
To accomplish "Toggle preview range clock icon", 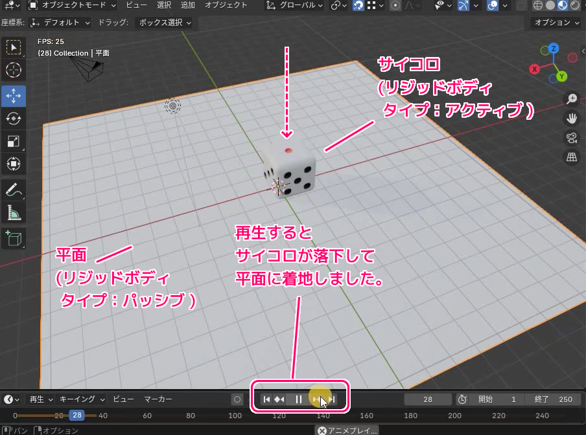I will click(x=462, y=399).
